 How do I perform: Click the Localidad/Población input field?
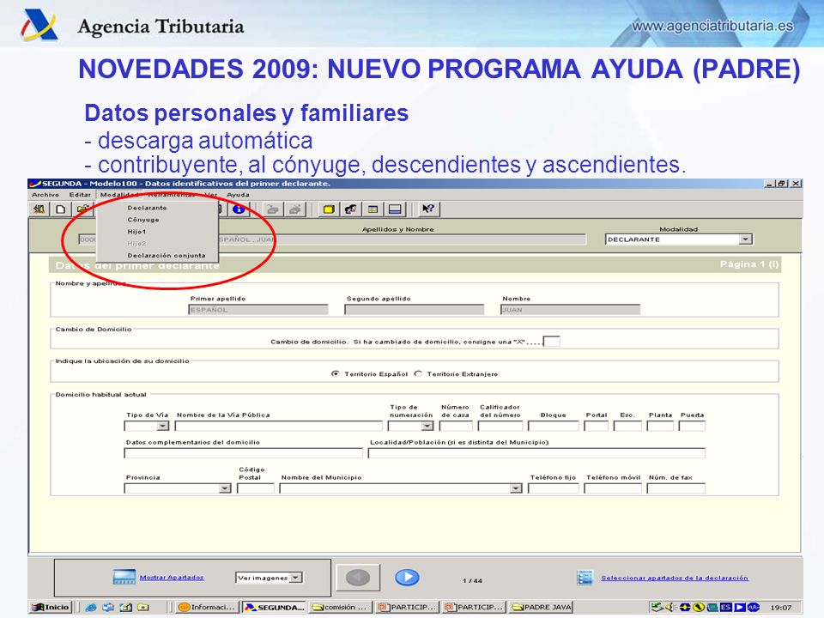pyautogui.click(x=536, y=453)
